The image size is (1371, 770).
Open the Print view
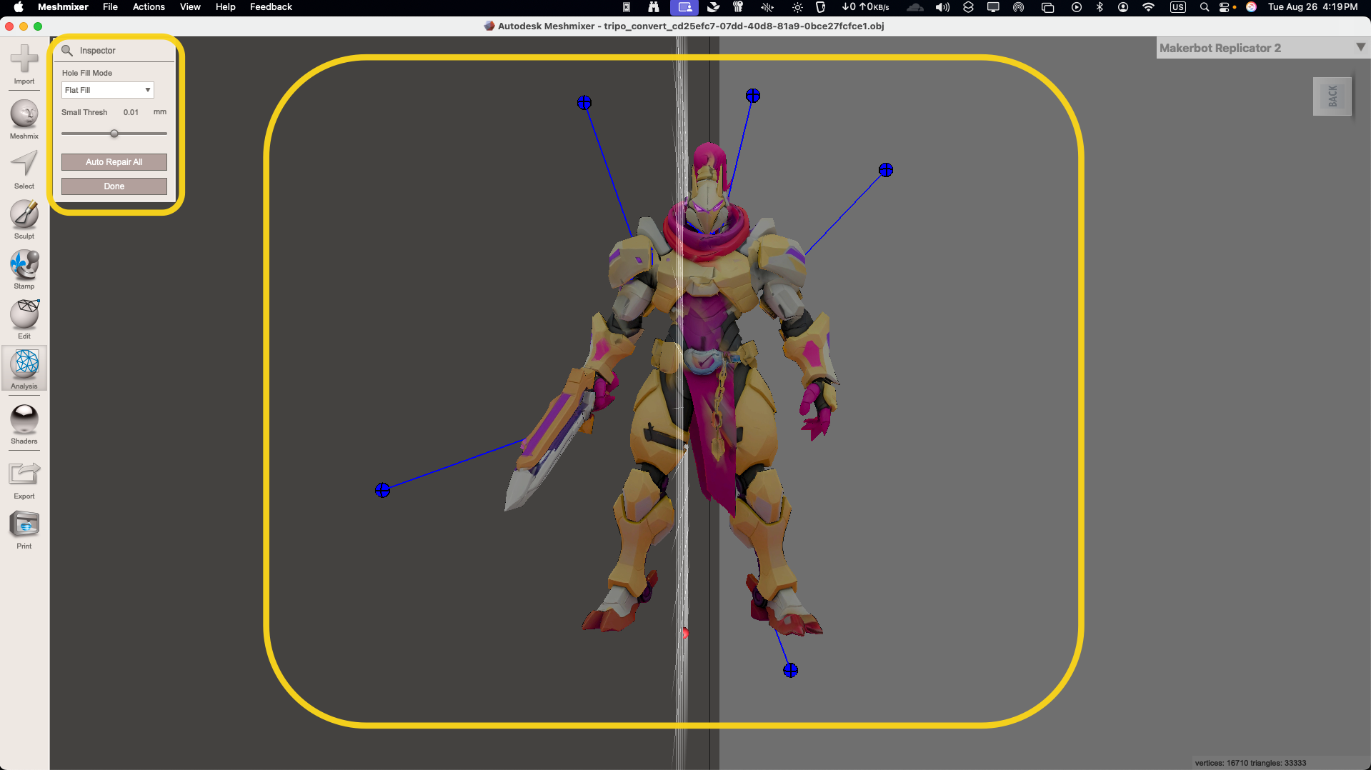tap(24, 530)
